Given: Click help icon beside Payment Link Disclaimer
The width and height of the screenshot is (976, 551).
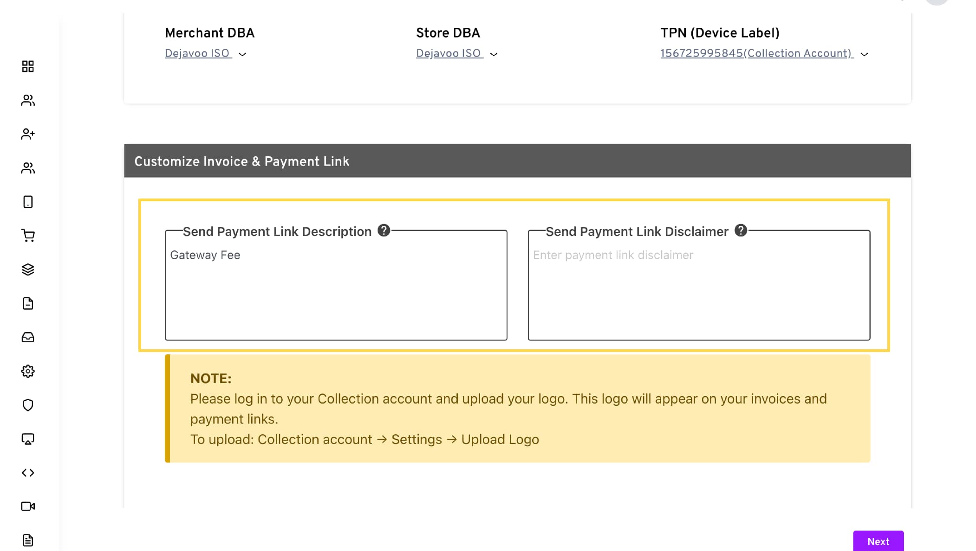Looking at the screenshot, I should (x=741, y=231).
